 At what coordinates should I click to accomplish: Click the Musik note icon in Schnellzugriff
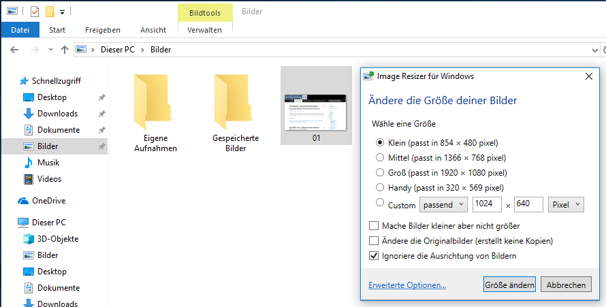(28, 163)
